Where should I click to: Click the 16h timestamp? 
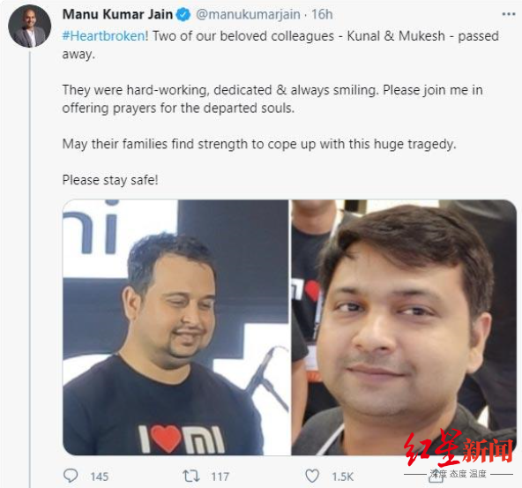(322, 14)
